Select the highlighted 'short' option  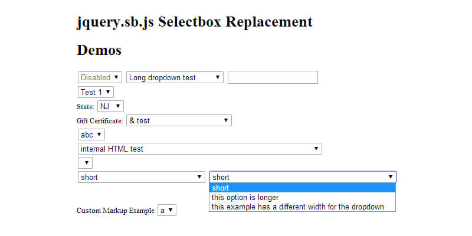coord(302,188)
